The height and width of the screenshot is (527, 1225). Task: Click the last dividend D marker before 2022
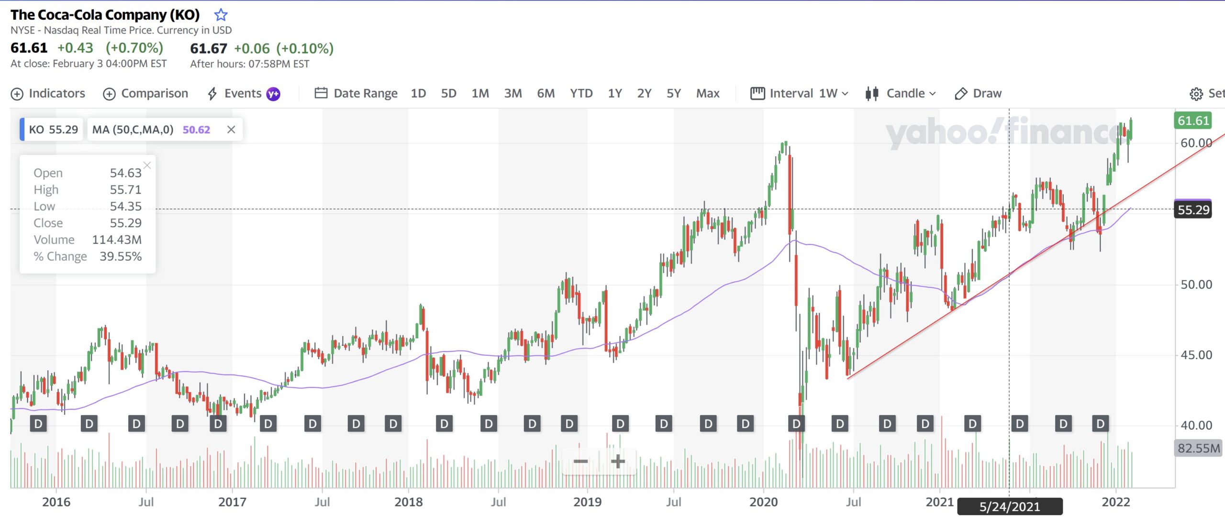[x=1100, y=423]
